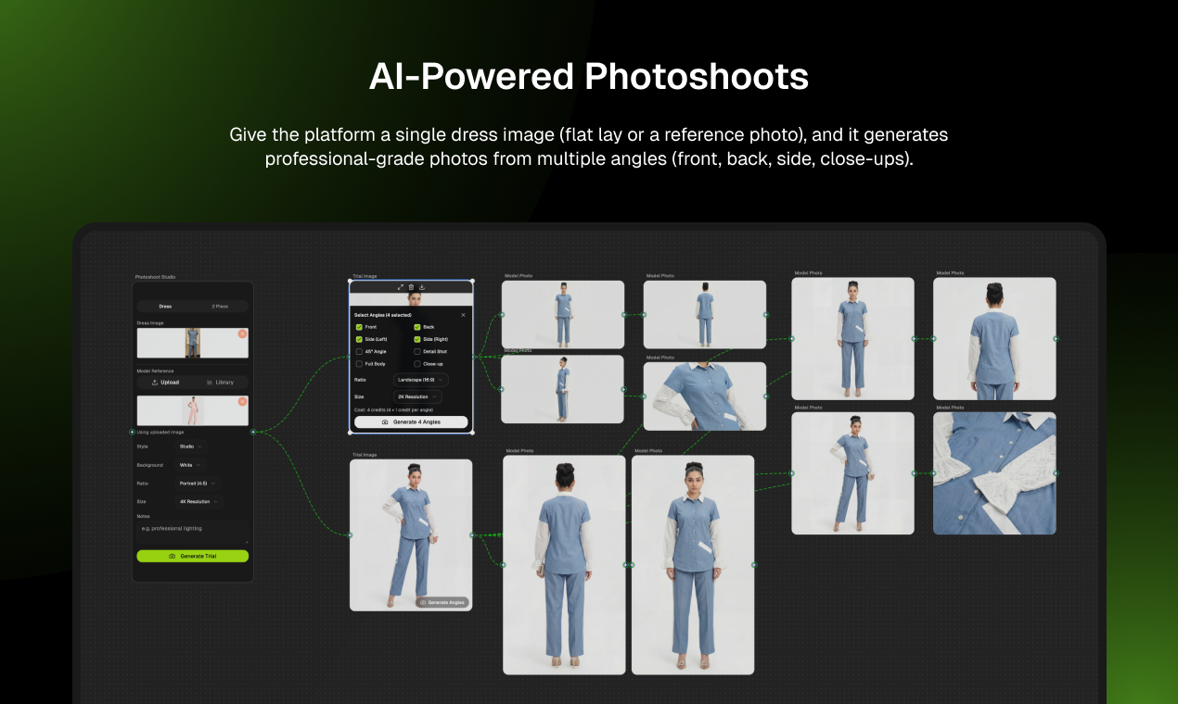
Task: Open the sleeve detail Model Photo with collar
Action: (705, 396)
